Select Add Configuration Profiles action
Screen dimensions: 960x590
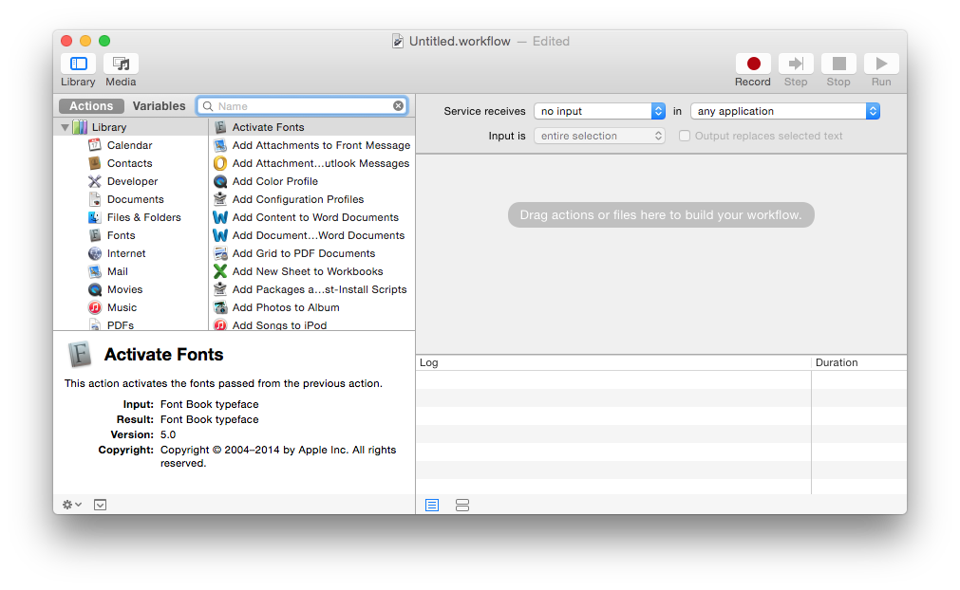311,199
